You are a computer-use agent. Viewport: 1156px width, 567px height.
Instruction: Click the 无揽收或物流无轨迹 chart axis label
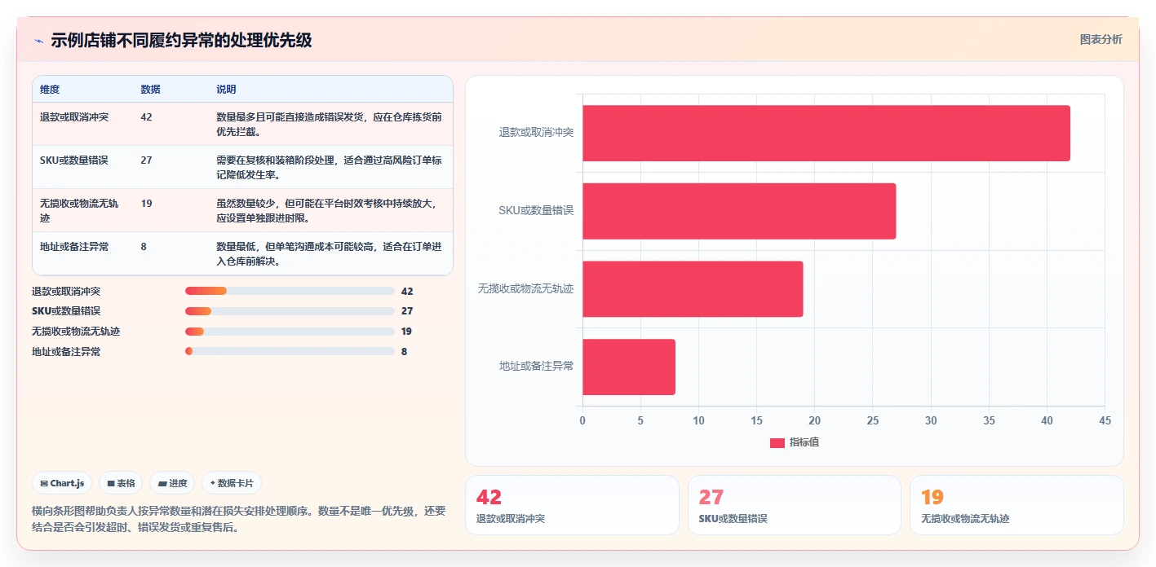click(x=526, y=288)
